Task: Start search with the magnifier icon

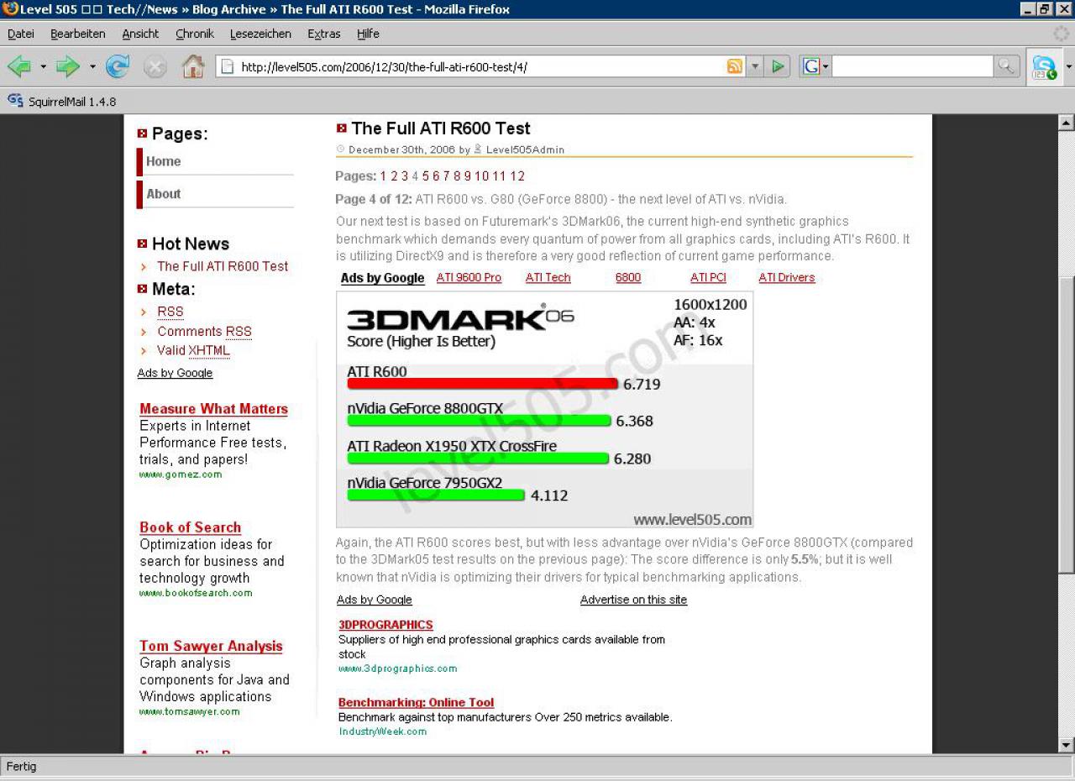Action: (1006, 66)
